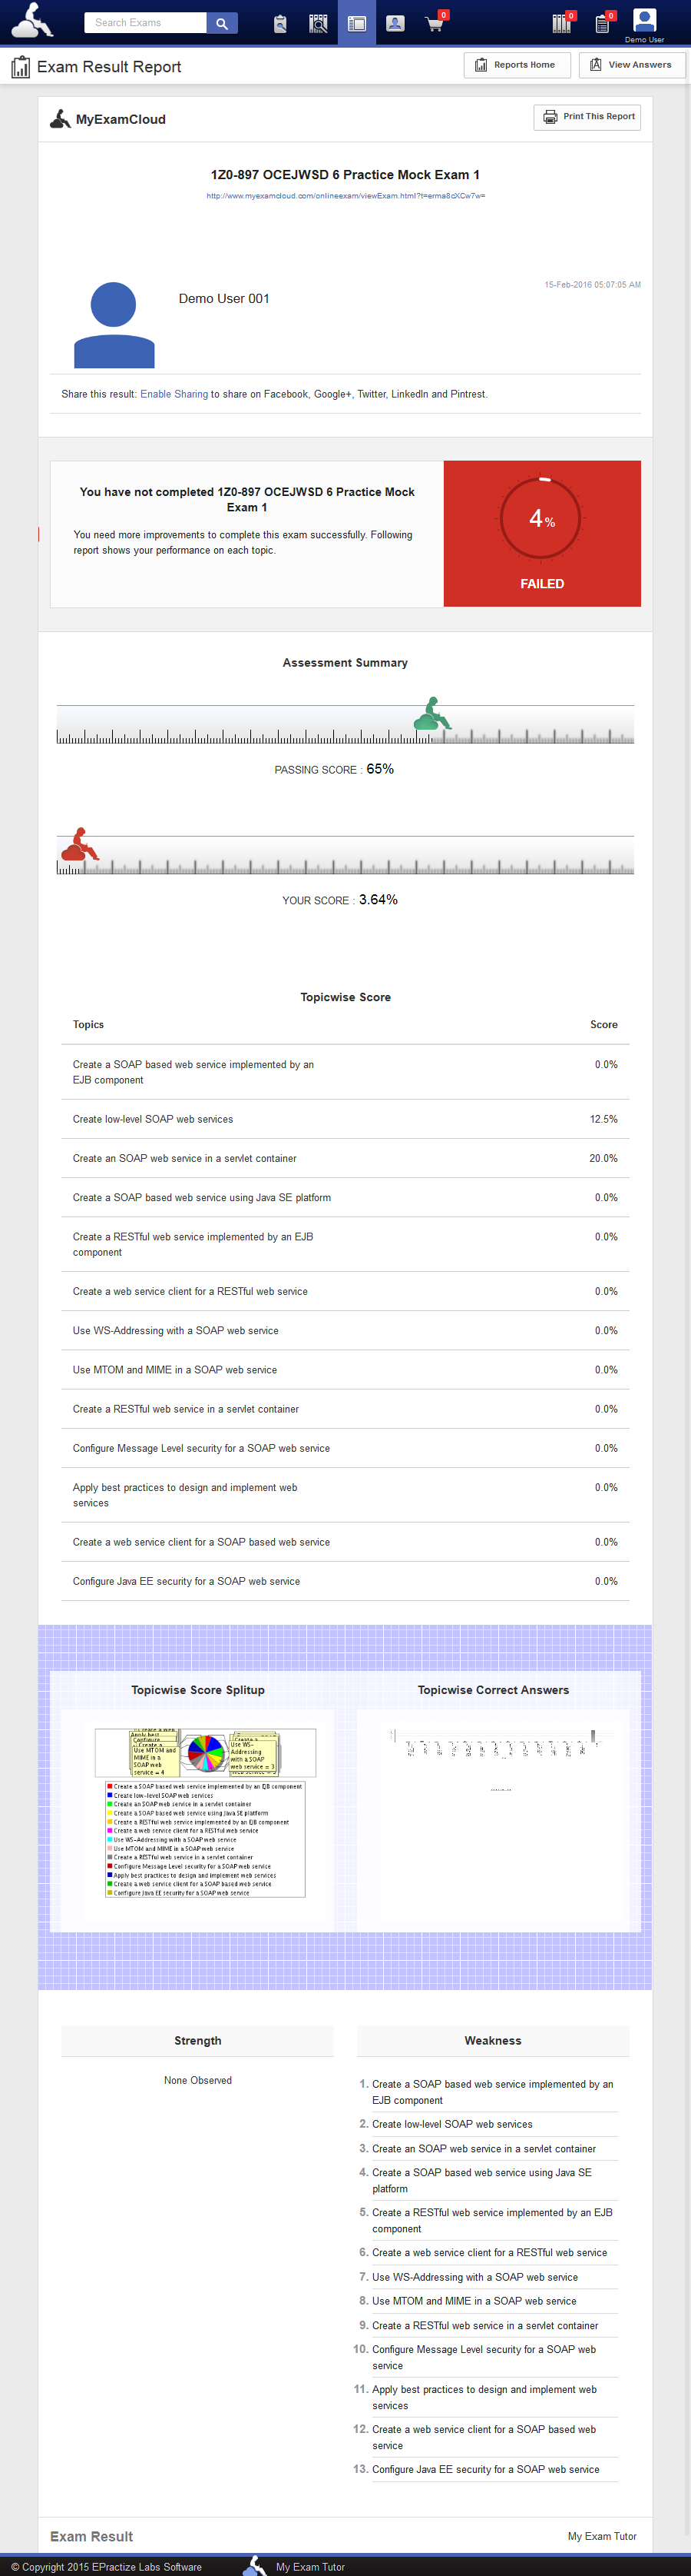Open the notes list icon with badge
This screenshot has width=691, height=2576.
[602, 23]
